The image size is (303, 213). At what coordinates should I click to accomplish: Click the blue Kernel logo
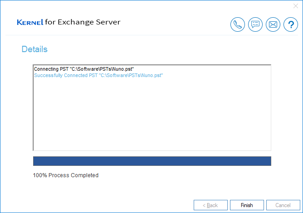[30, 22]
